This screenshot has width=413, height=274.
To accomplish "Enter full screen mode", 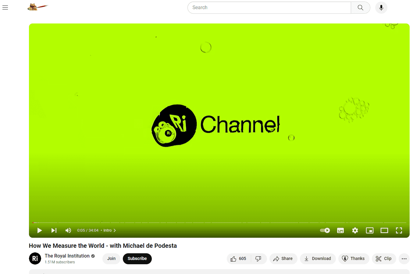I will tap(399, 230).
